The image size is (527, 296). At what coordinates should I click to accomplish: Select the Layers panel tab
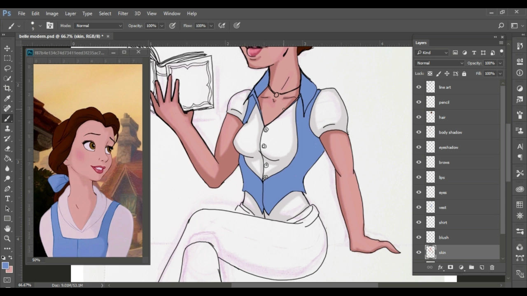pyautogui.click(x=421, y=43)
